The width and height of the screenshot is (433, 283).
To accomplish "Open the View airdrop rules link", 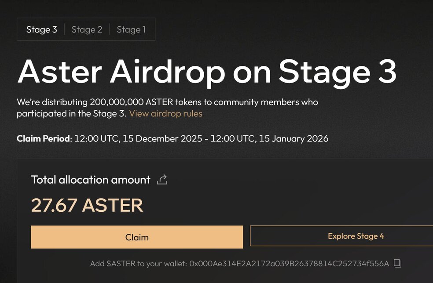I will click(x=166, y=113).
